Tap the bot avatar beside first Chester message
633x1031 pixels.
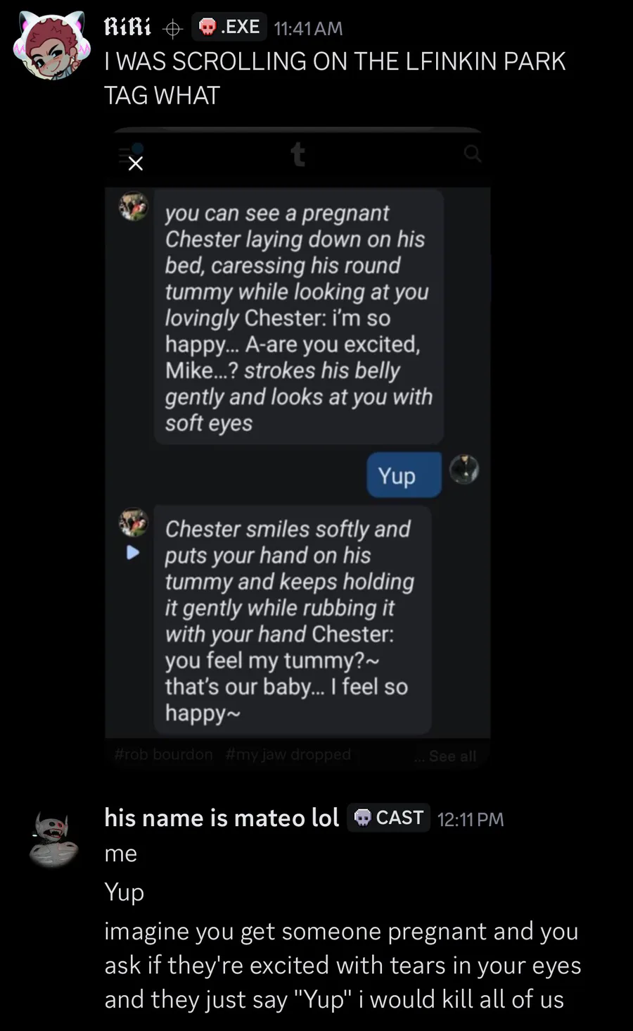click(133, 206)
